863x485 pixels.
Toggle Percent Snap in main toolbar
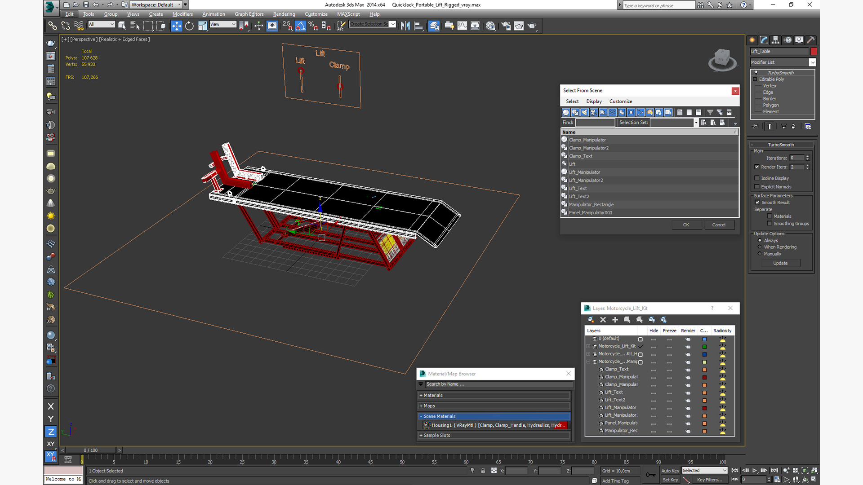coord(313,26)
